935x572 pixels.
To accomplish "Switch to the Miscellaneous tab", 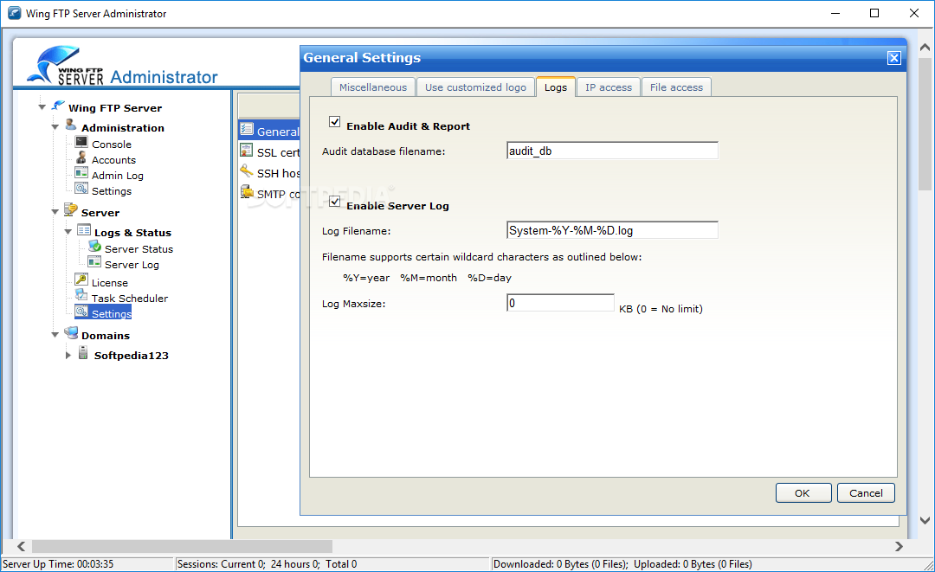I will [x=372, y=87].
